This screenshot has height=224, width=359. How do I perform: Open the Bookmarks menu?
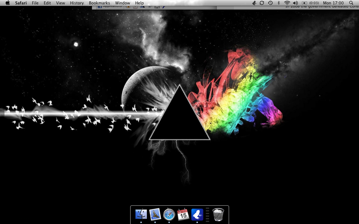(99, 3)
